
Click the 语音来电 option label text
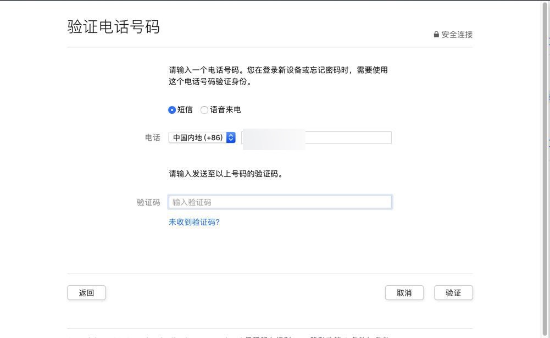click(225, 109)
